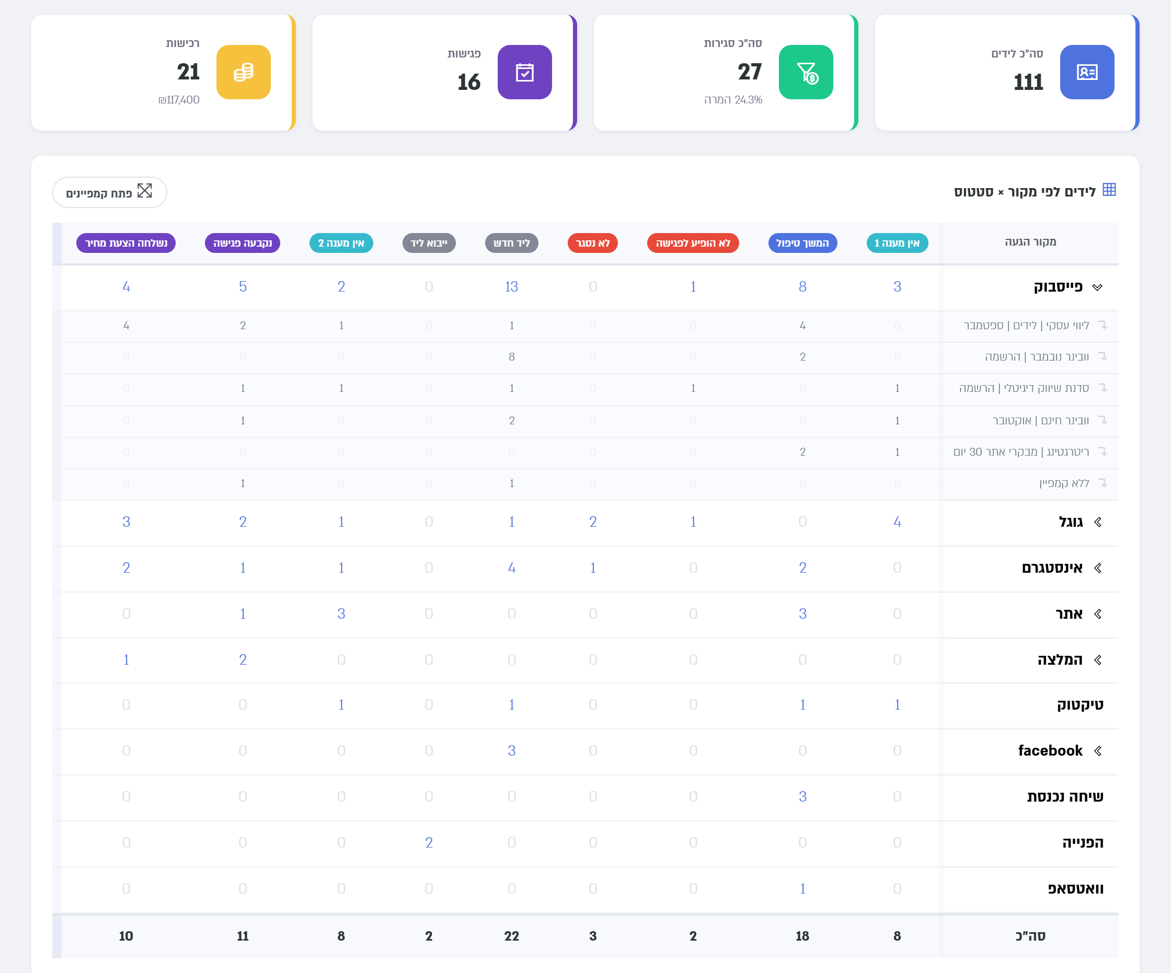Open the 1 המשך טיפול count for וואטסאפ
Viewport: 1171px width, 973px height.
tap(802, 888)
